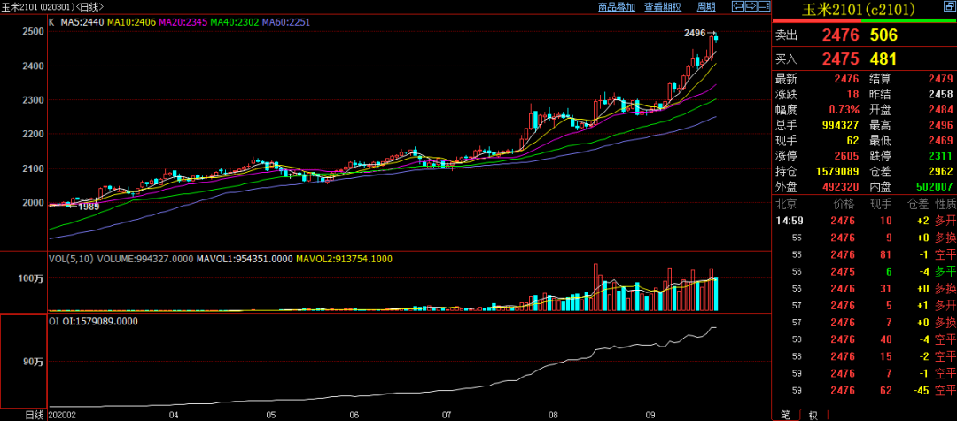Click the 玉米2101 (020301)<日线> chart title
Viewport: 957px width, 421px height.
pyautogui.click(x=54, y=7)
